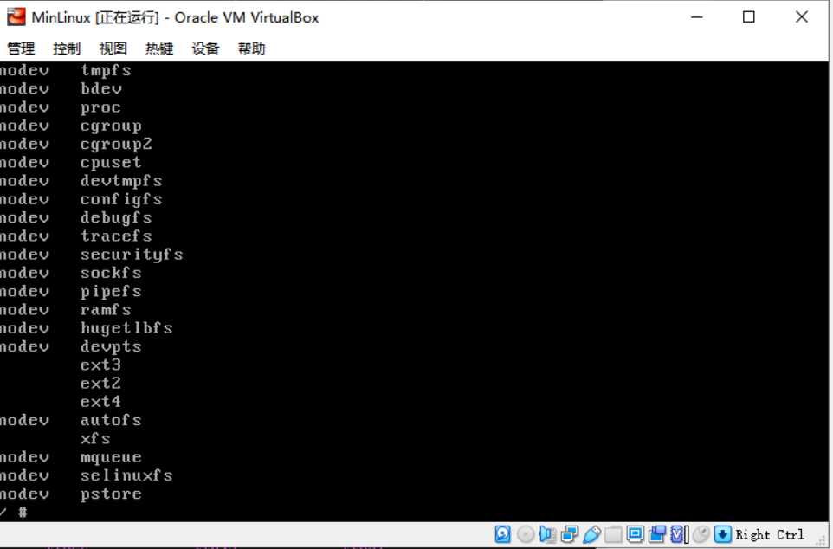Open the 视图 menu
Image resolution: width=833 pixels, height=549 pixels.
(x=113, y=48)
